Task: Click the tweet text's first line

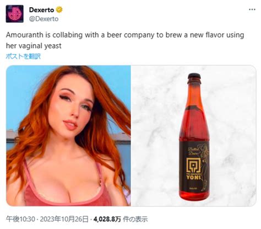Action: click(125, 35)
